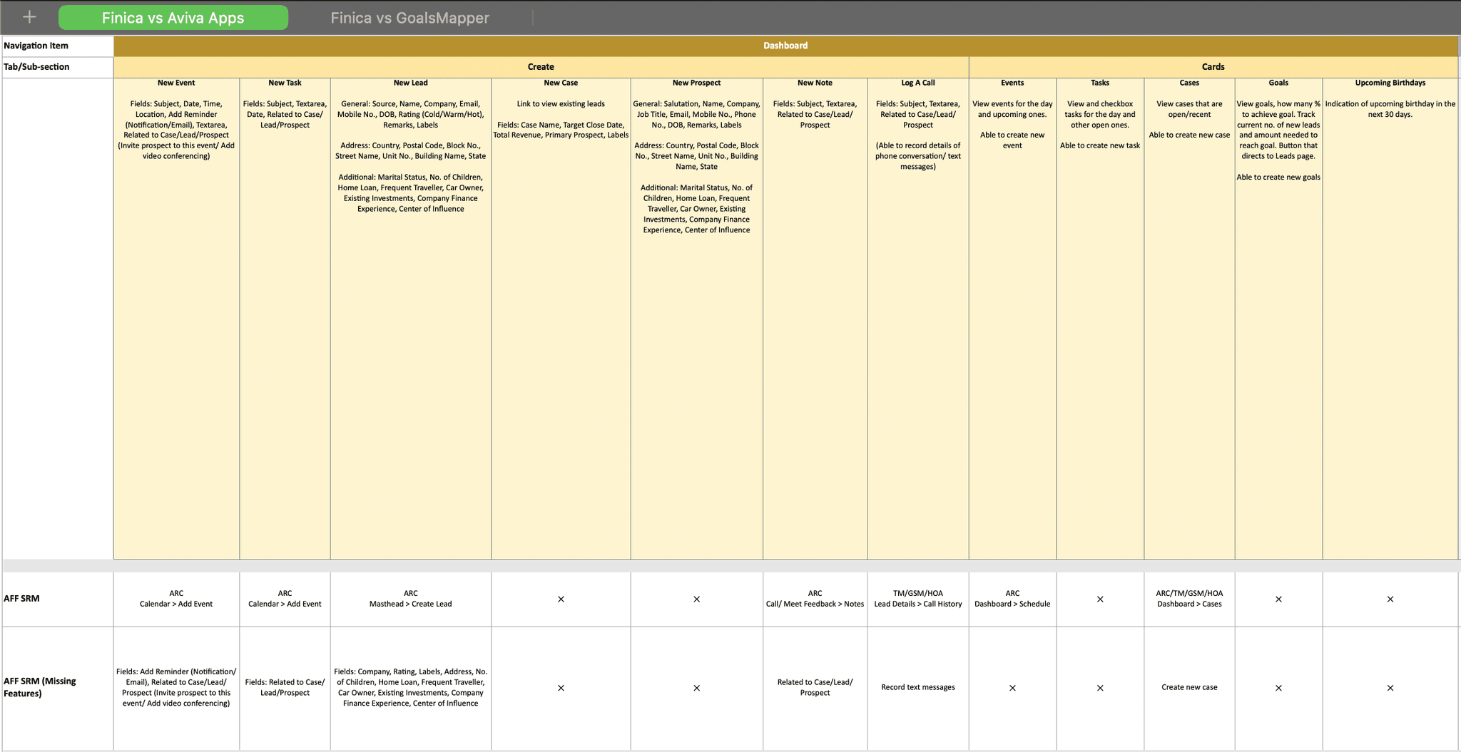Click Missing Features × cell under Tasks
This screenshot has width=1461, height=752.
(x=1100, y=687)
